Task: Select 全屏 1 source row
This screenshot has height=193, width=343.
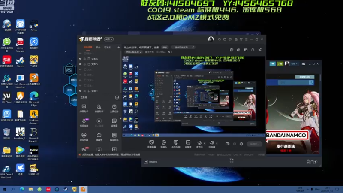Action: click(x=99, y=91)
